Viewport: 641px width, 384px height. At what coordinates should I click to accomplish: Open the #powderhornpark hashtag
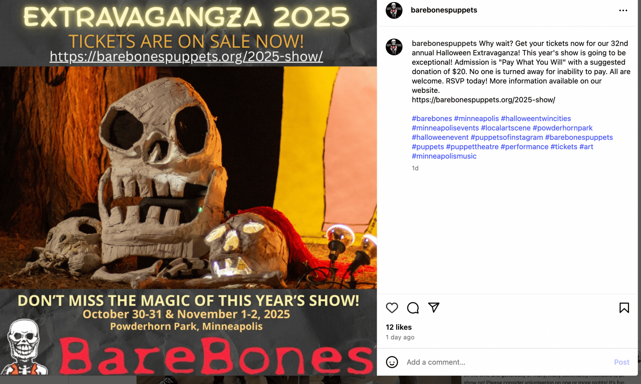(563, 128)
